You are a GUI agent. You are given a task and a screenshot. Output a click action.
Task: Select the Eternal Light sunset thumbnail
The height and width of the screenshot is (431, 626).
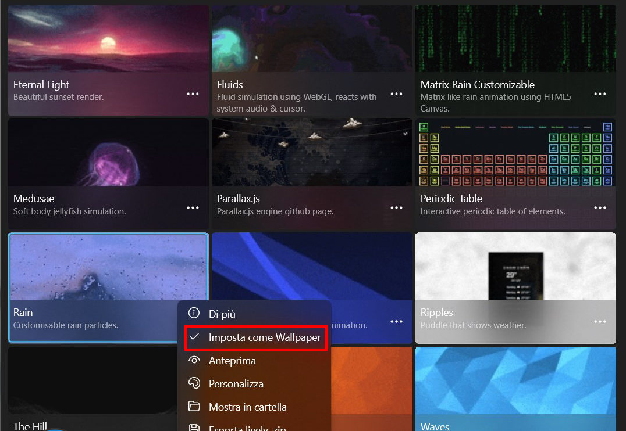click(108, 39)
